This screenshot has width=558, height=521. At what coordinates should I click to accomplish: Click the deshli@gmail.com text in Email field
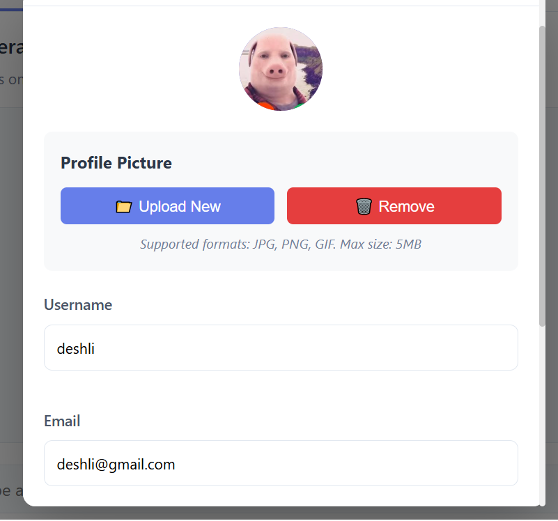[x=116, y=465]
